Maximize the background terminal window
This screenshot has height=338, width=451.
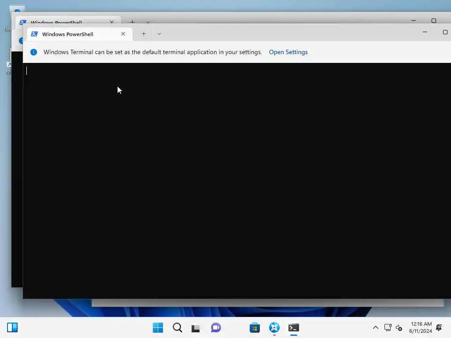coord(434,20)
